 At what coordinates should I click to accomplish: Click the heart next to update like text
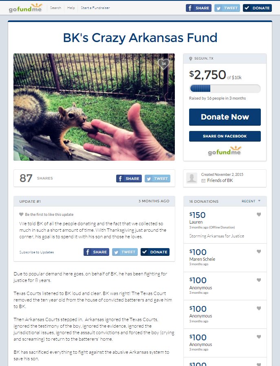click(x=21, y=214)
